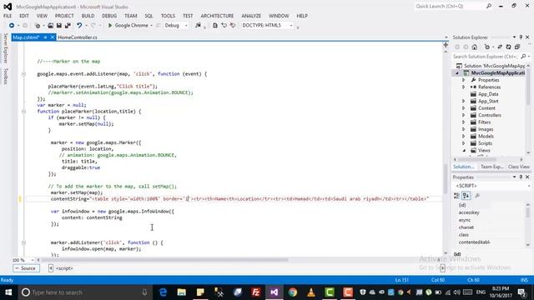Click the Open File toolbar icon
534x300 pixels.
[50, 26]
